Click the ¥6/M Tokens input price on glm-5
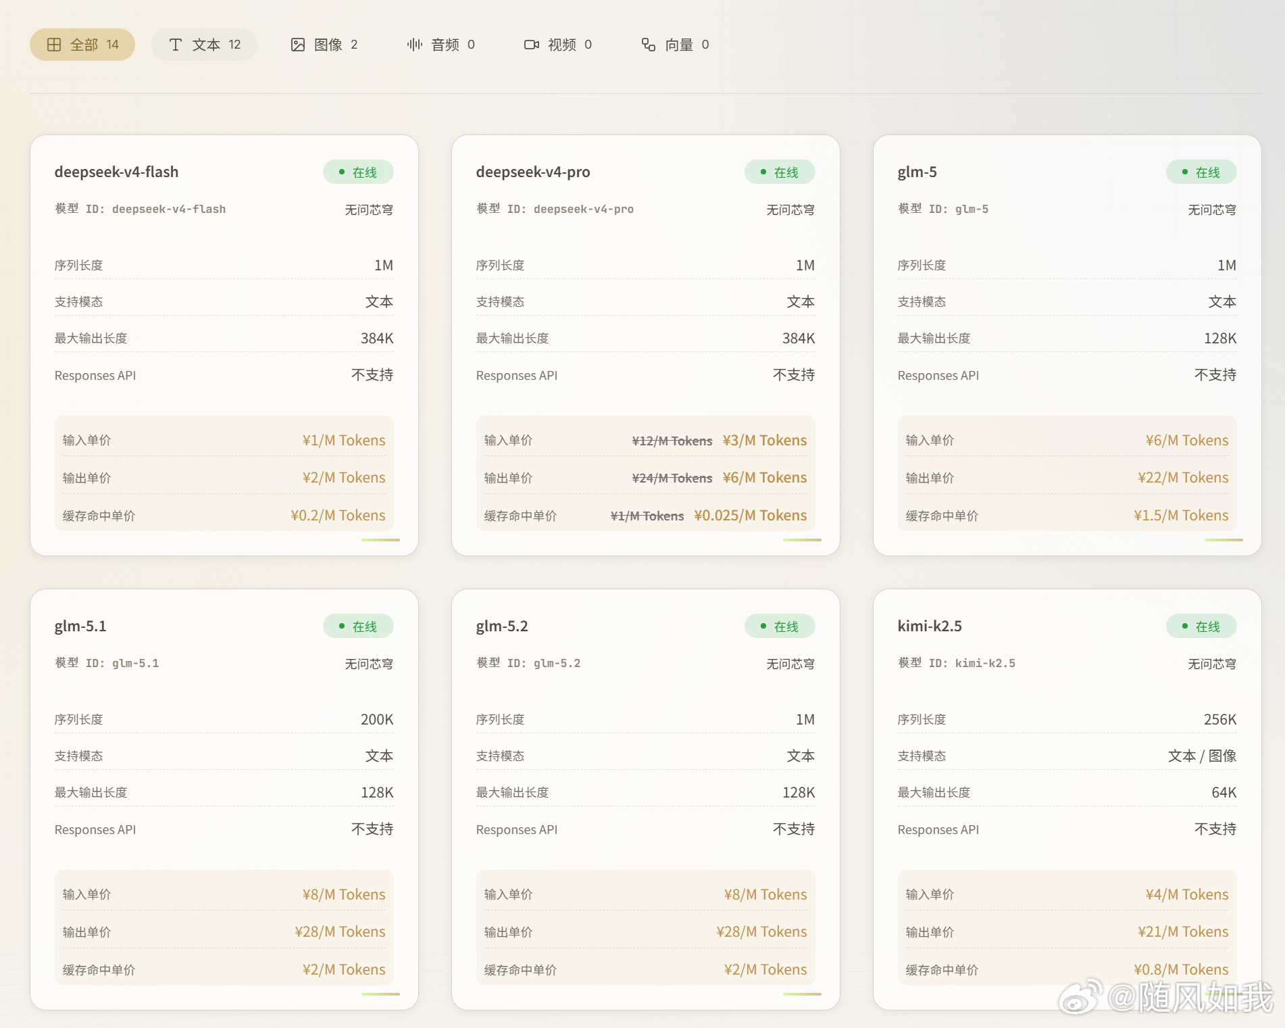 click(x=1187, y=441)
